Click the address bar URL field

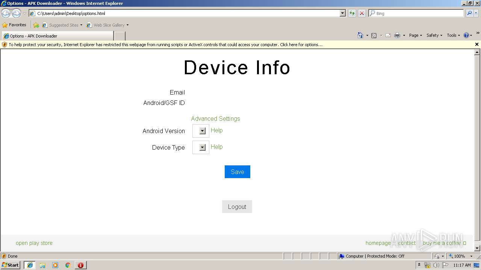(188, 13)
